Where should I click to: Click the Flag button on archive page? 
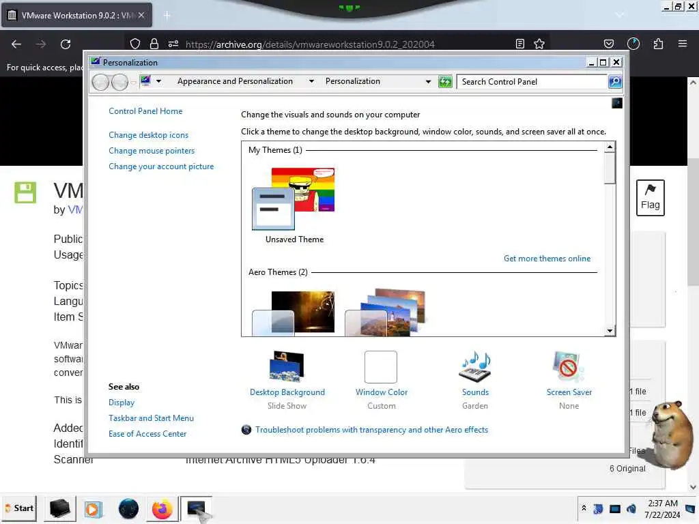650,198
